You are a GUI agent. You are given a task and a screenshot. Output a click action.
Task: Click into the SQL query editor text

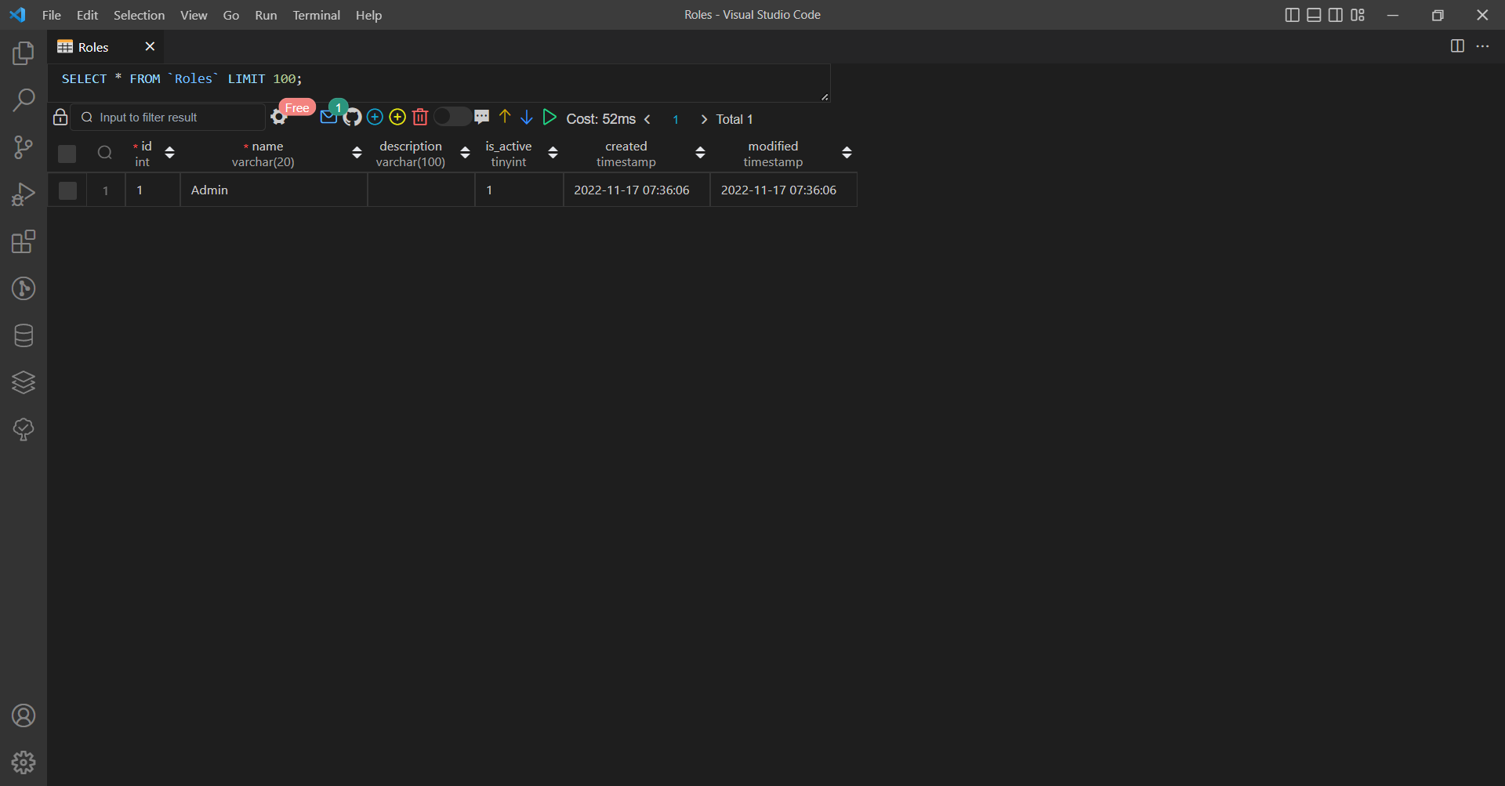(182, 79)
